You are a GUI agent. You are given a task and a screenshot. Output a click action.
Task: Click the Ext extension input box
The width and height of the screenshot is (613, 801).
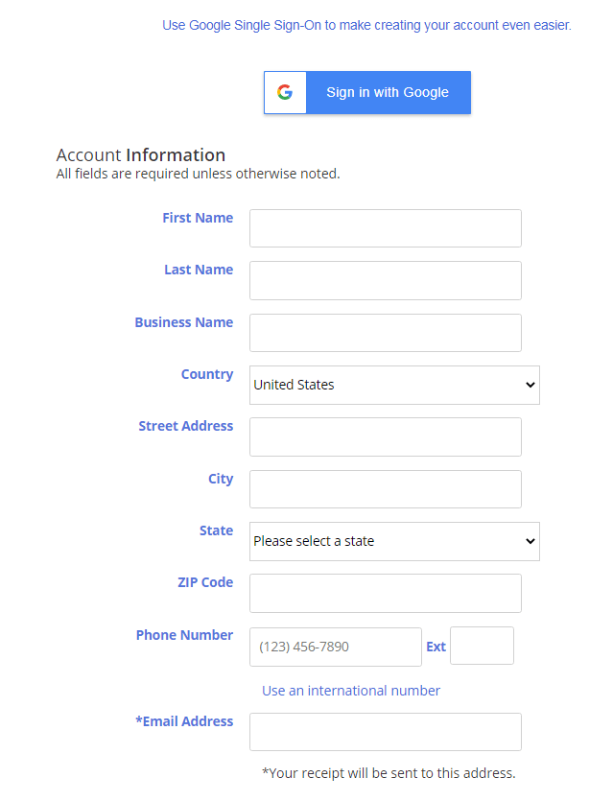[x=482, y=646]
